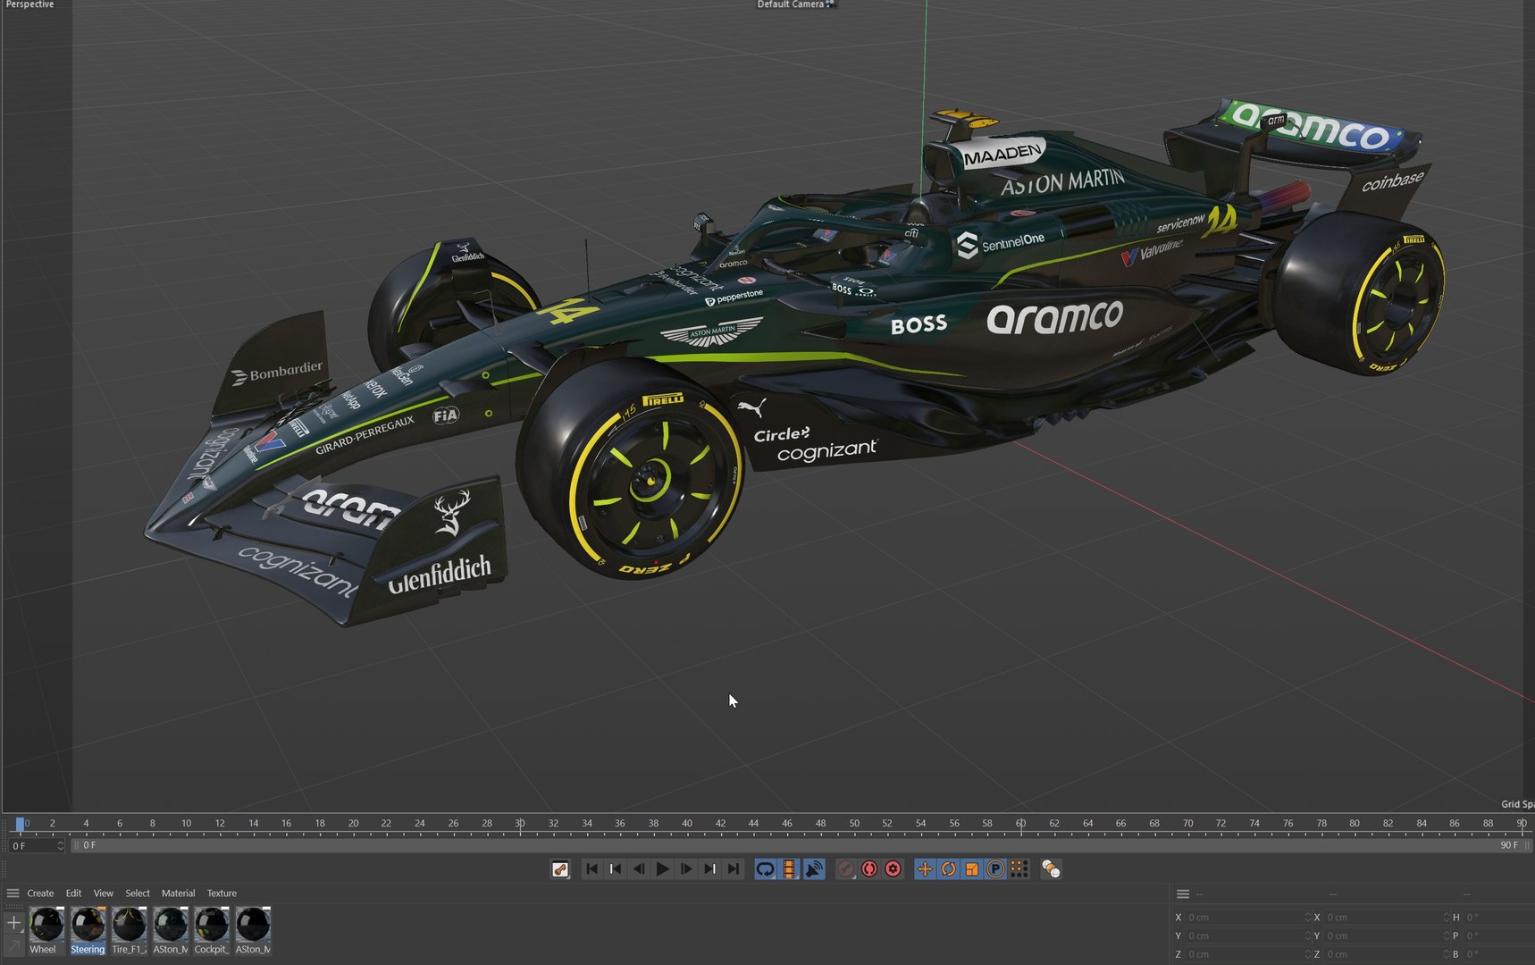This screenshot has height=965, width=1535.
Task: Go to the end of the animation
Action: coord(733,868)
